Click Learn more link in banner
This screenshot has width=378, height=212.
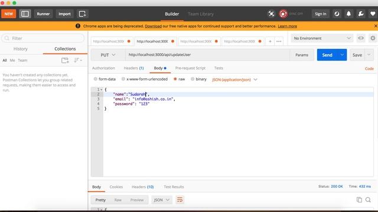(x=288, y=26)
